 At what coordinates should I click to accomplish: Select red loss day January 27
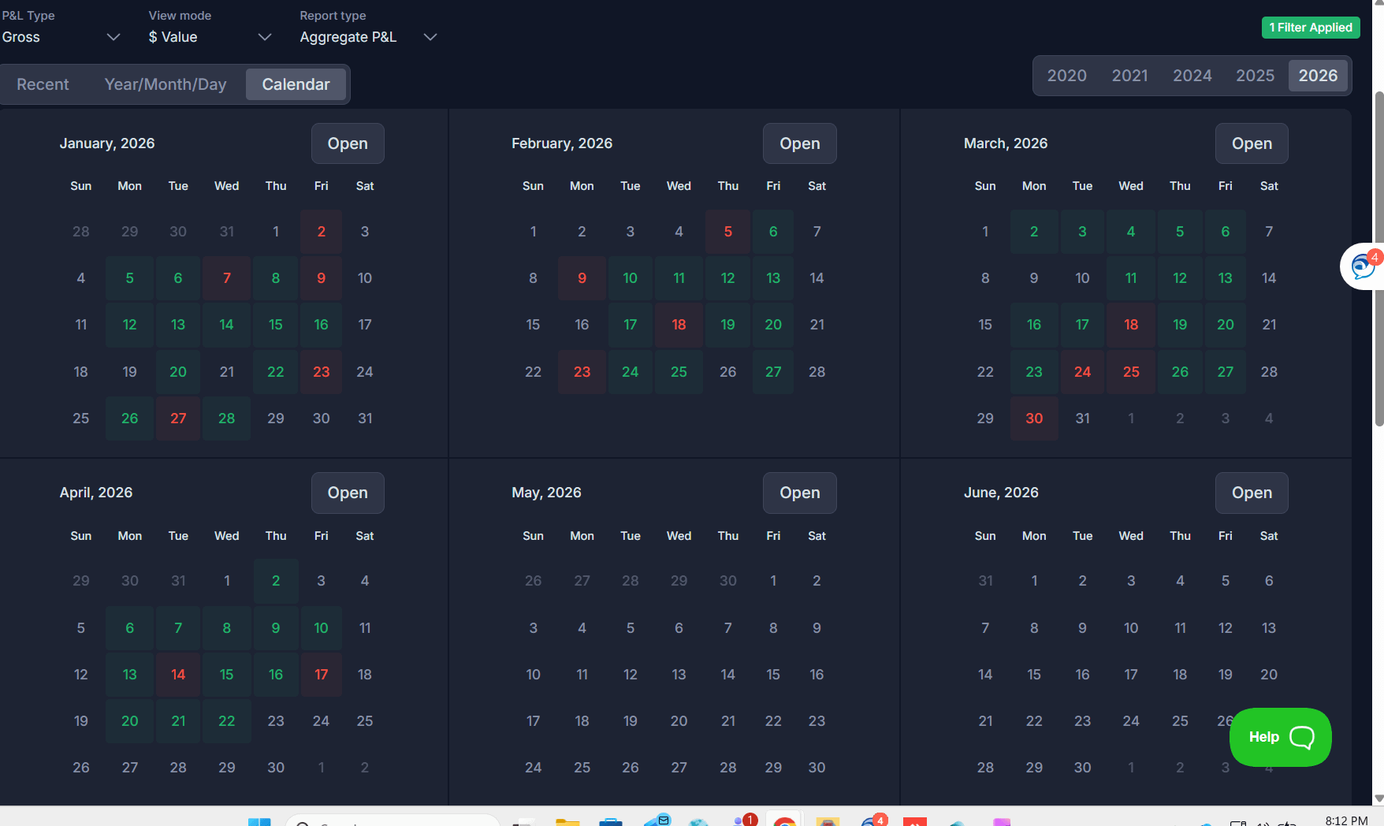click(x=178, y=419)
